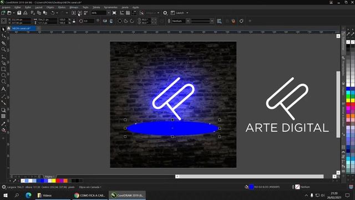Image resolution: width=355 pixels, height=200 pixels.
Task: Toggle show grid icon
Action: 128,13
